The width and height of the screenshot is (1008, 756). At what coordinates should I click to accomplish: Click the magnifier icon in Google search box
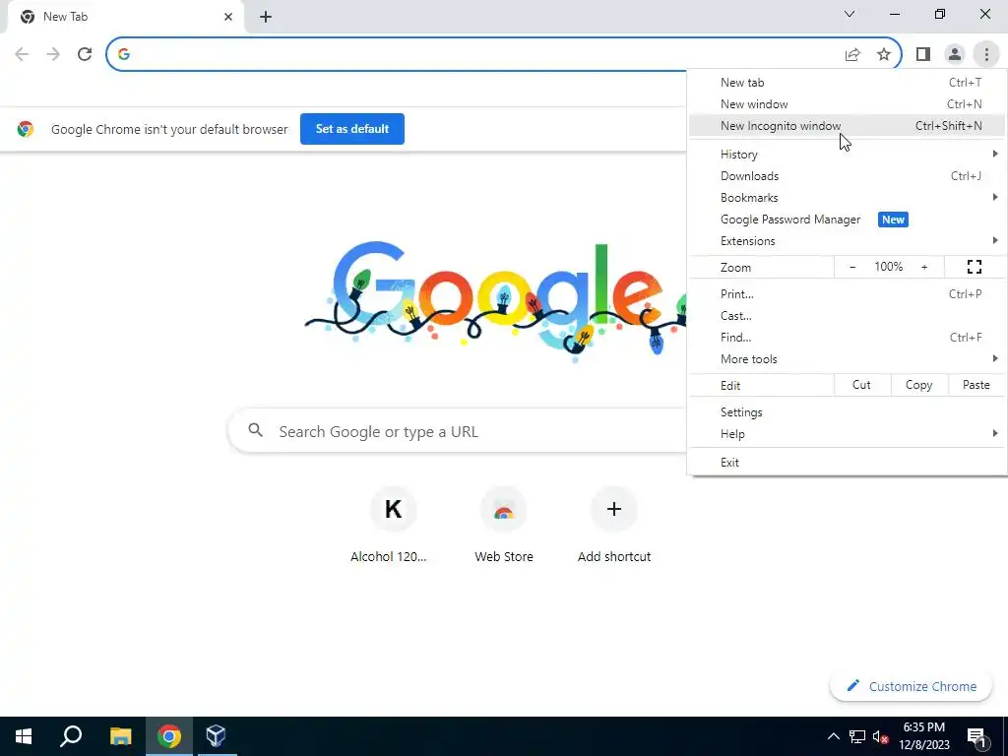tap(255, 430)
